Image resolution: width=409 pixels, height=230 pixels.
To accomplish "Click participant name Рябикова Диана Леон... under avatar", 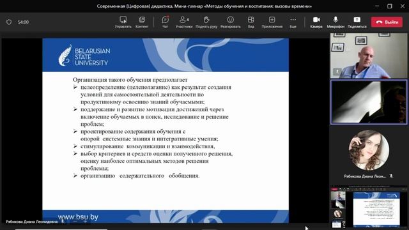I will tap(365, 176).
